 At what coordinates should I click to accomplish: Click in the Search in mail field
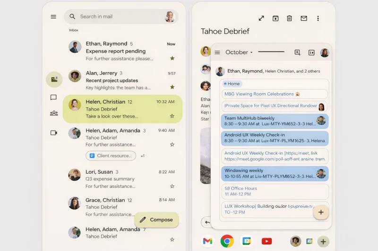coord(121,16)
